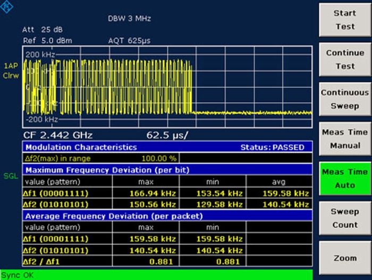Open the Sweep Count setting
This screenshot has width=372, height=280.
click(345, 218)
